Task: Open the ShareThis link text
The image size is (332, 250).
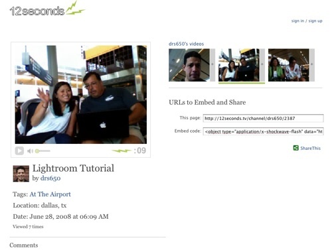Action: (x=310, y=148)
